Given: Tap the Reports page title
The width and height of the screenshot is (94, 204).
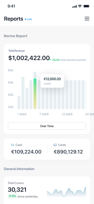Looking at the screenshot, I should 14,19.
